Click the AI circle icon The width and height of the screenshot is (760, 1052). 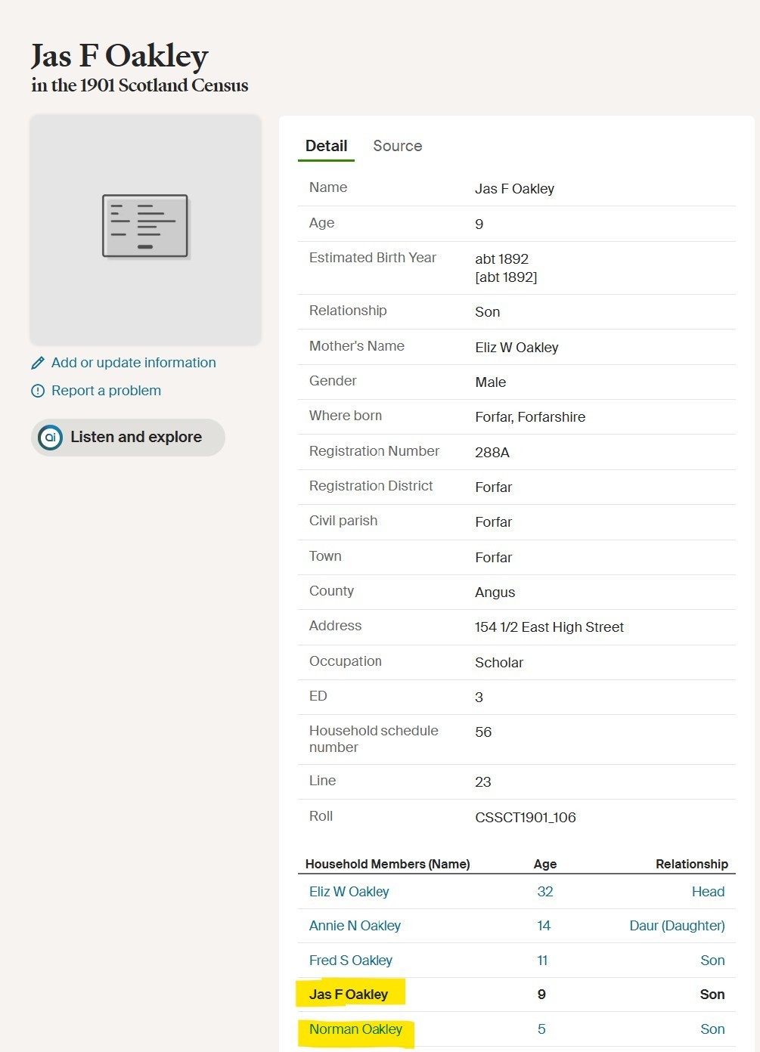(x=51, y=438)
